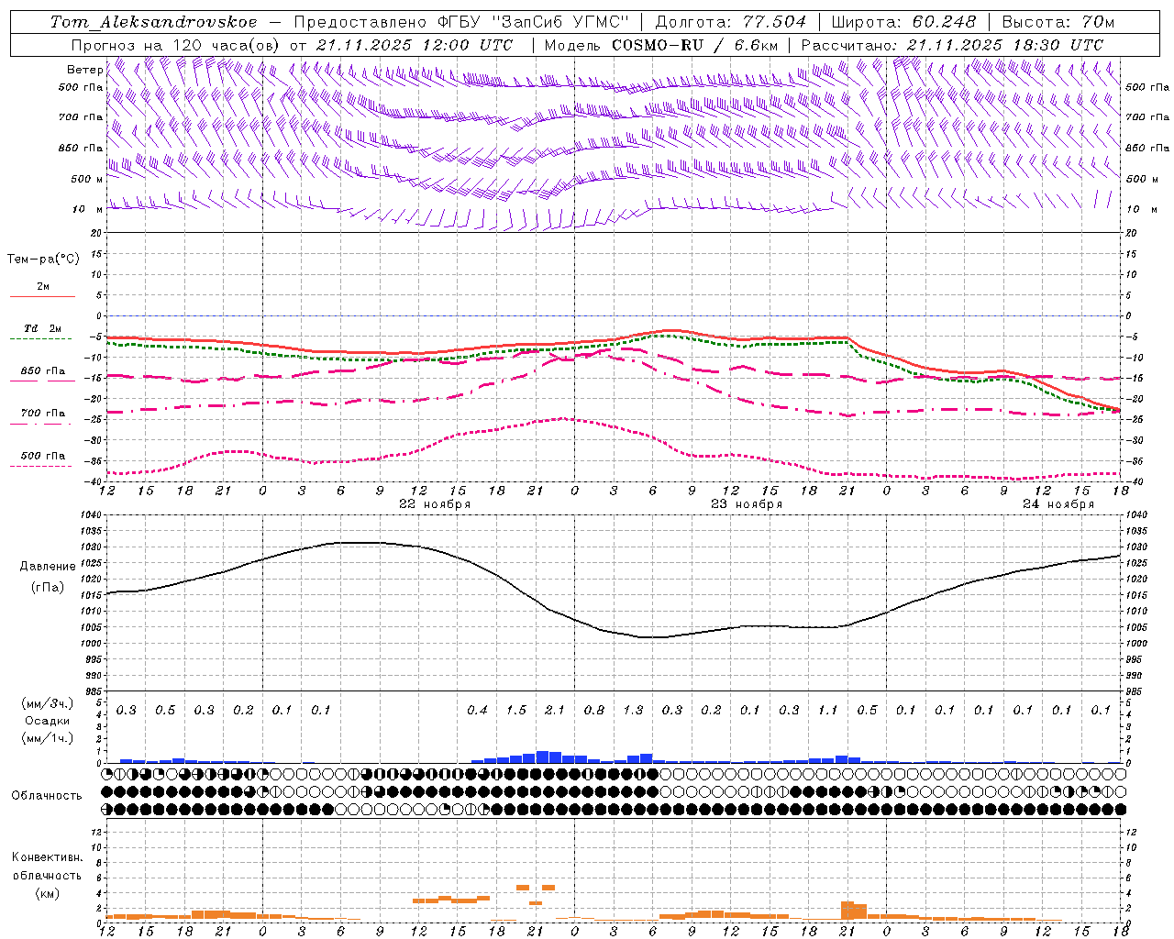Click the legend line under 850 гПа in temperature legend
The height and width of the screenshot is (939, 1174).
[40, 381]
